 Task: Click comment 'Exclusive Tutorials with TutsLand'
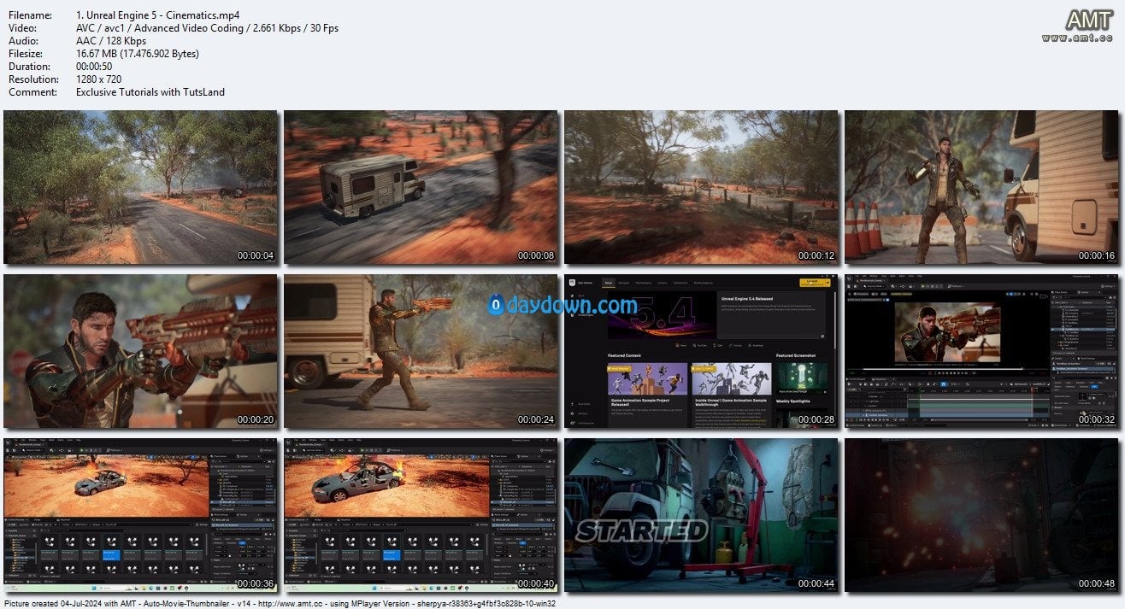coord(150,92)
